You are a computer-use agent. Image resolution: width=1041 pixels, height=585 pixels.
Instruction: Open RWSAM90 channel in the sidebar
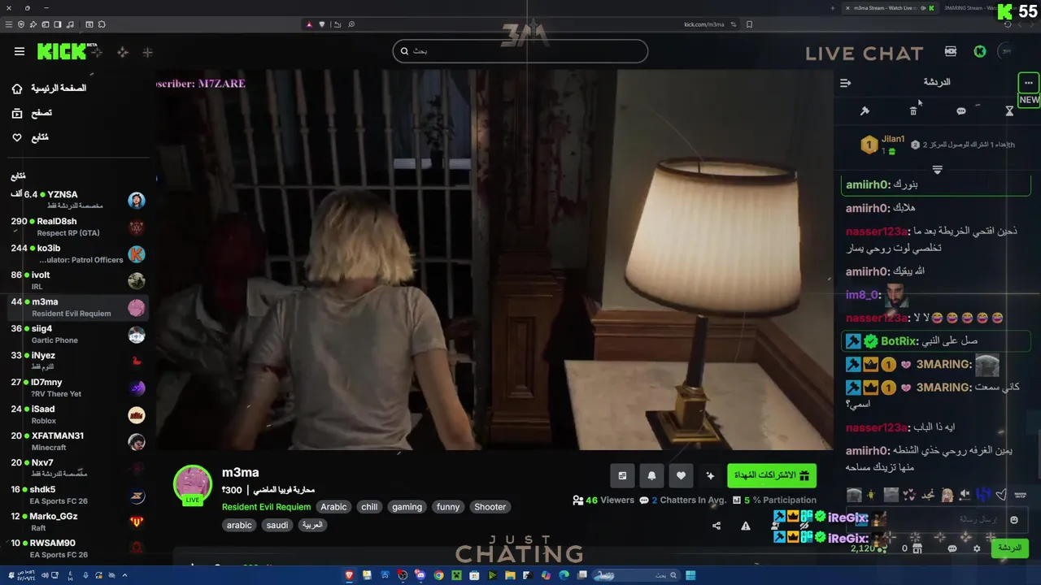[x=77, y=548]
